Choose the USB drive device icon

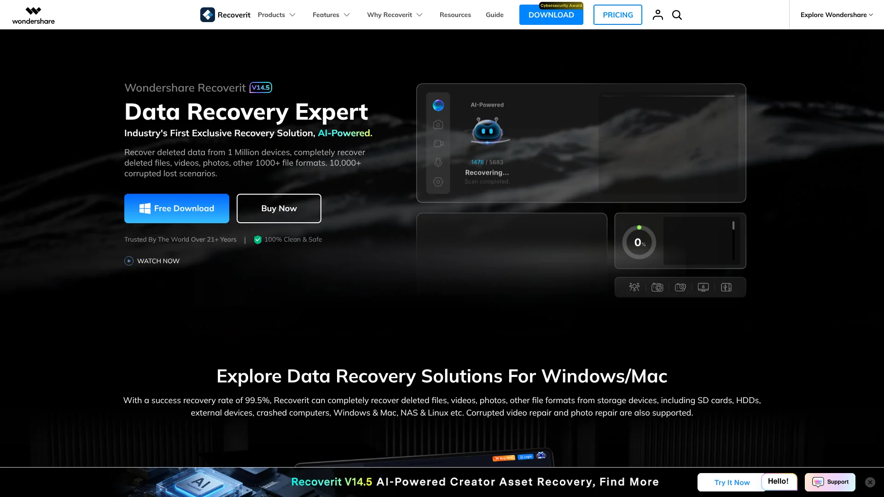(x=727, y=287)
